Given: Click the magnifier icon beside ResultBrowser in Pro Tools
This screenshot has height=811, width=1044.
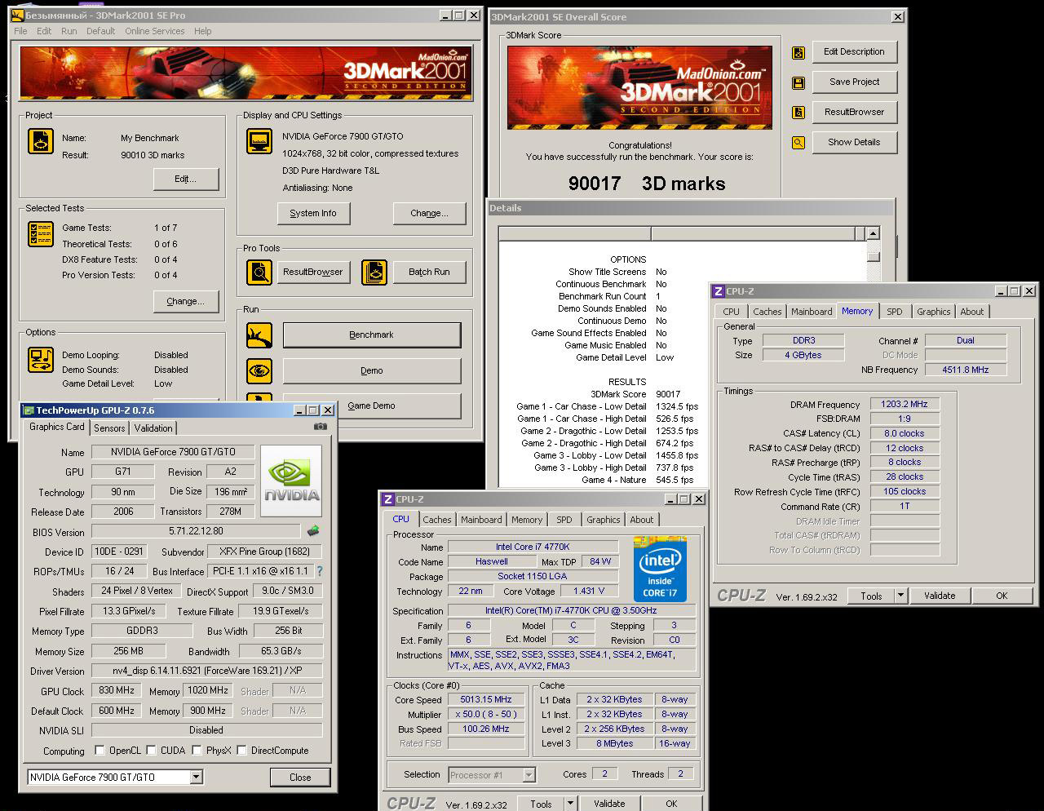Looking at the screenshot, I should pos(259,272).
